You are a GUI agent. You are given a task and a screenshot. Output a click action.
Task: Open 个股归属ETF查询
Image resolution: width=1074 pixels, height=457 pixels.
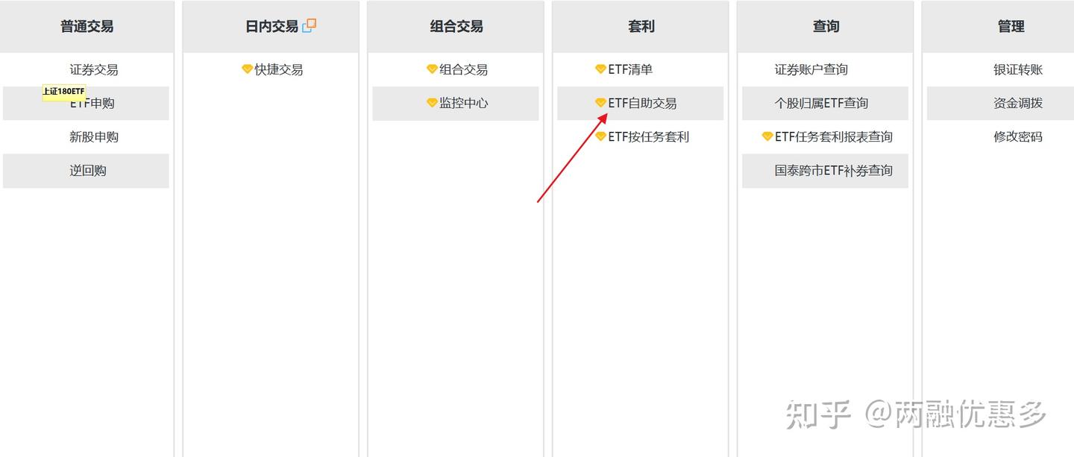[x=825, y=104]
